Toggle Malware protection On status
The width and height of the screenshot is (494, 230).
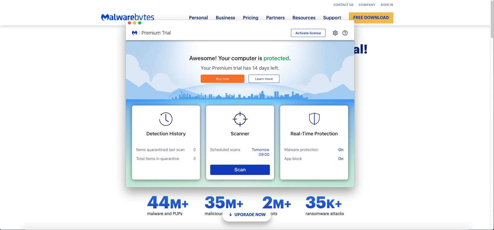tap(341, 150)
